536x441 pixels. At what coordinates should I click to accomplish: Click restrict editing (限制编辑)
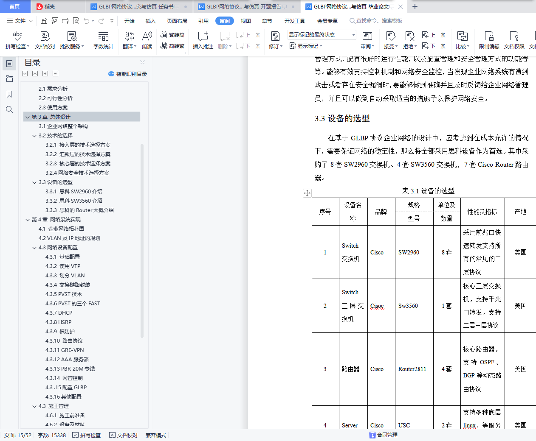pyautogui.click(x=489, y=40)
